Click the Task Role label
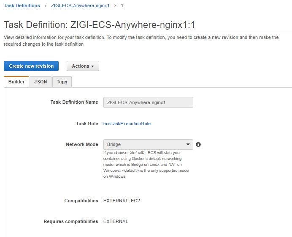The height and width of the screenshot is (237, 292). [87, 124]
